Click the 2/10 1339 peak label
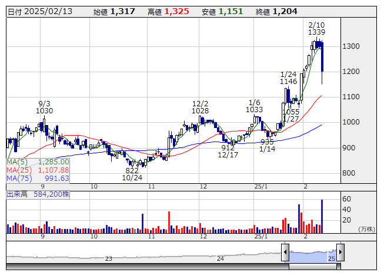This screenshot has height=276, width=384. [x=316, y=28]
